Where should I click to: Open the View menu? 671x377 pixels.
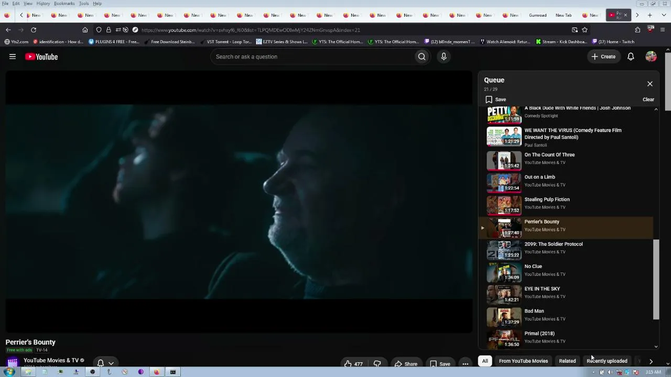tap(28, 4)
